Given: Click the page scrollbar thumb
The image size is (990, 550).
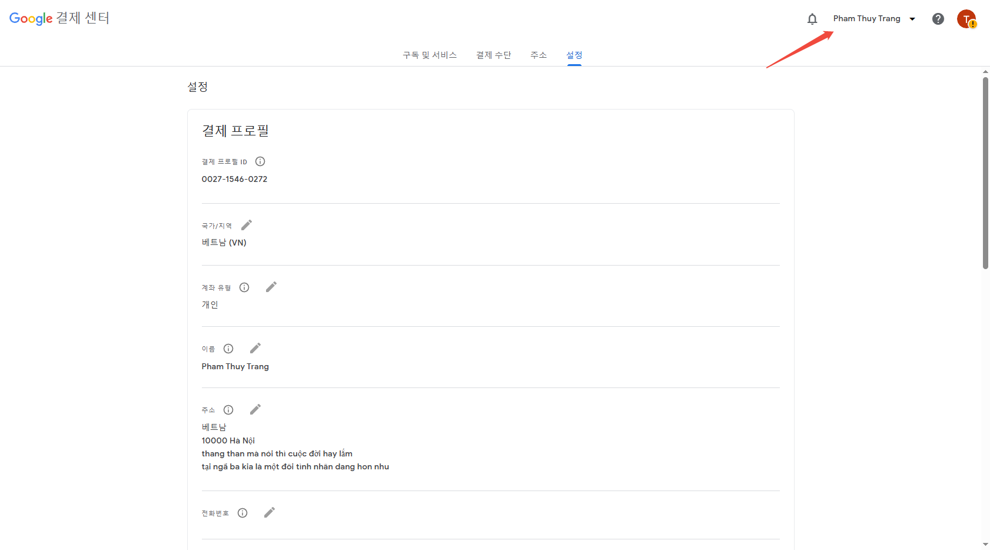Looking at the screenshot, I should (x=985, y=173).
